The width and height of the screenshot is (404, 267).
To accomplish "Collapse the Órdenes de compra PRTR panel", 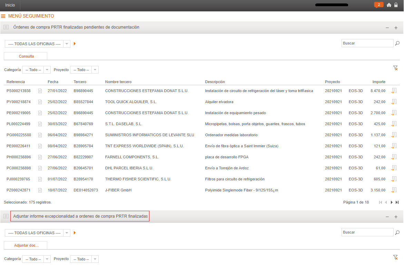I will [x=387, y=28].
